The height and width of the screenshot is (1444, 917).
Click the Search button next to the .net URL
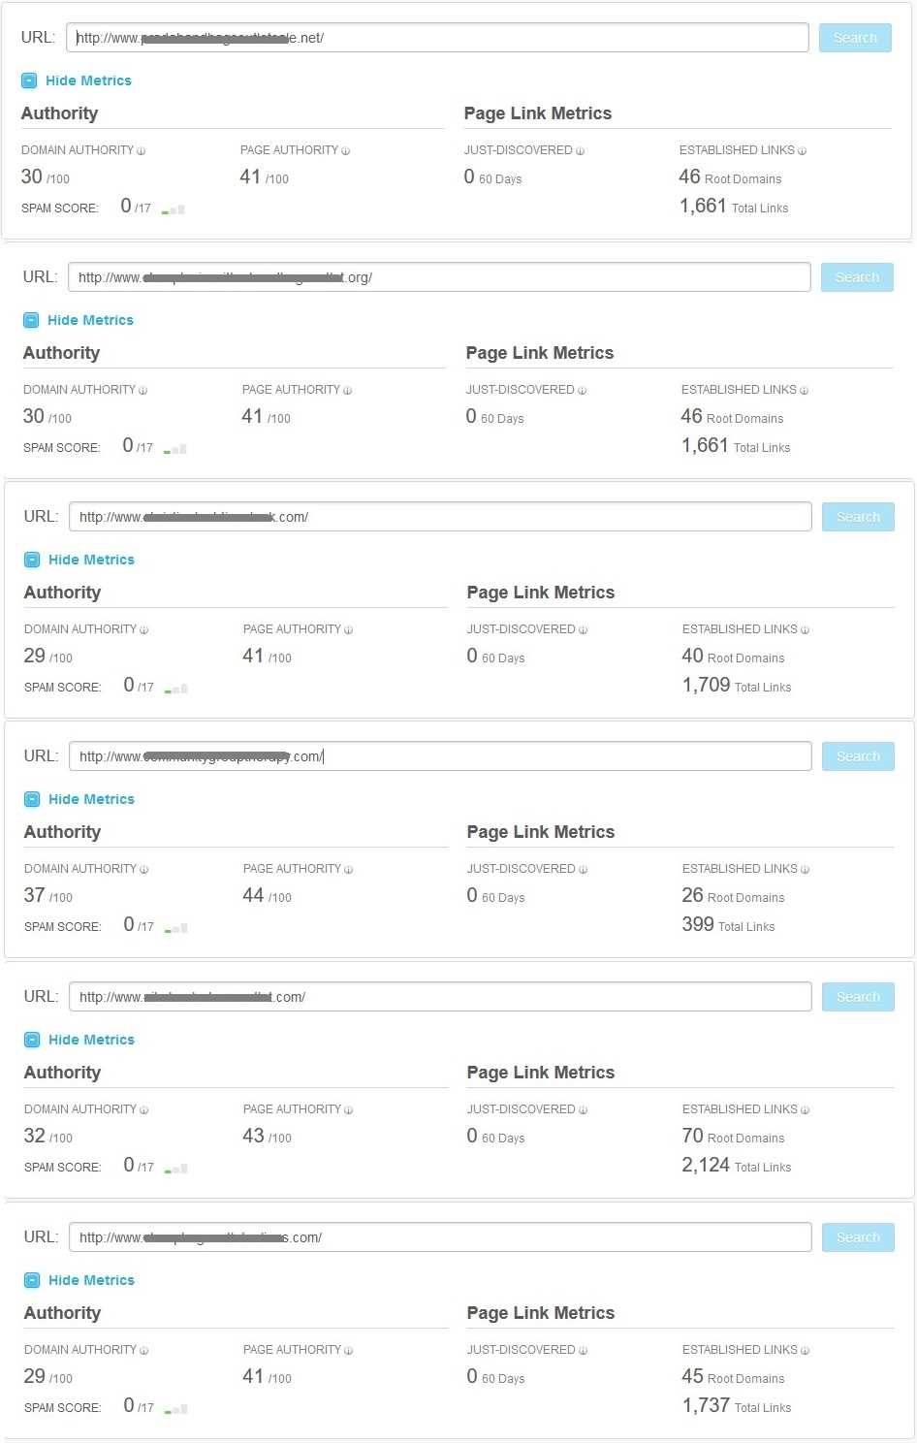pyautogui.click(x=855, y=38)
